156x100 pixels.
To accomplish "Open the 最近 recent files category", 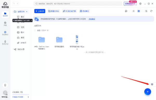I will tap(21, 17).
